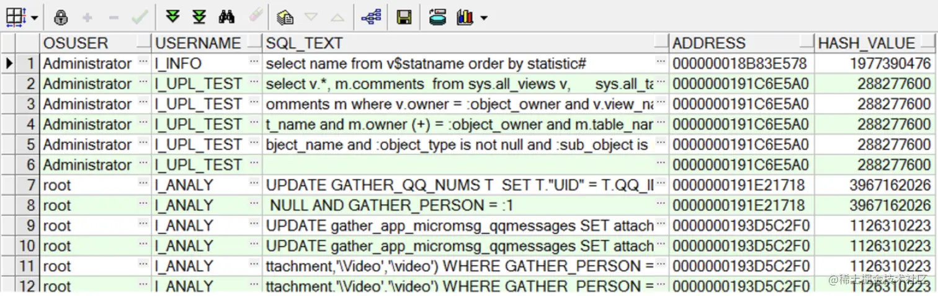Select row 8 hash value 3967162026

point(874,205)
